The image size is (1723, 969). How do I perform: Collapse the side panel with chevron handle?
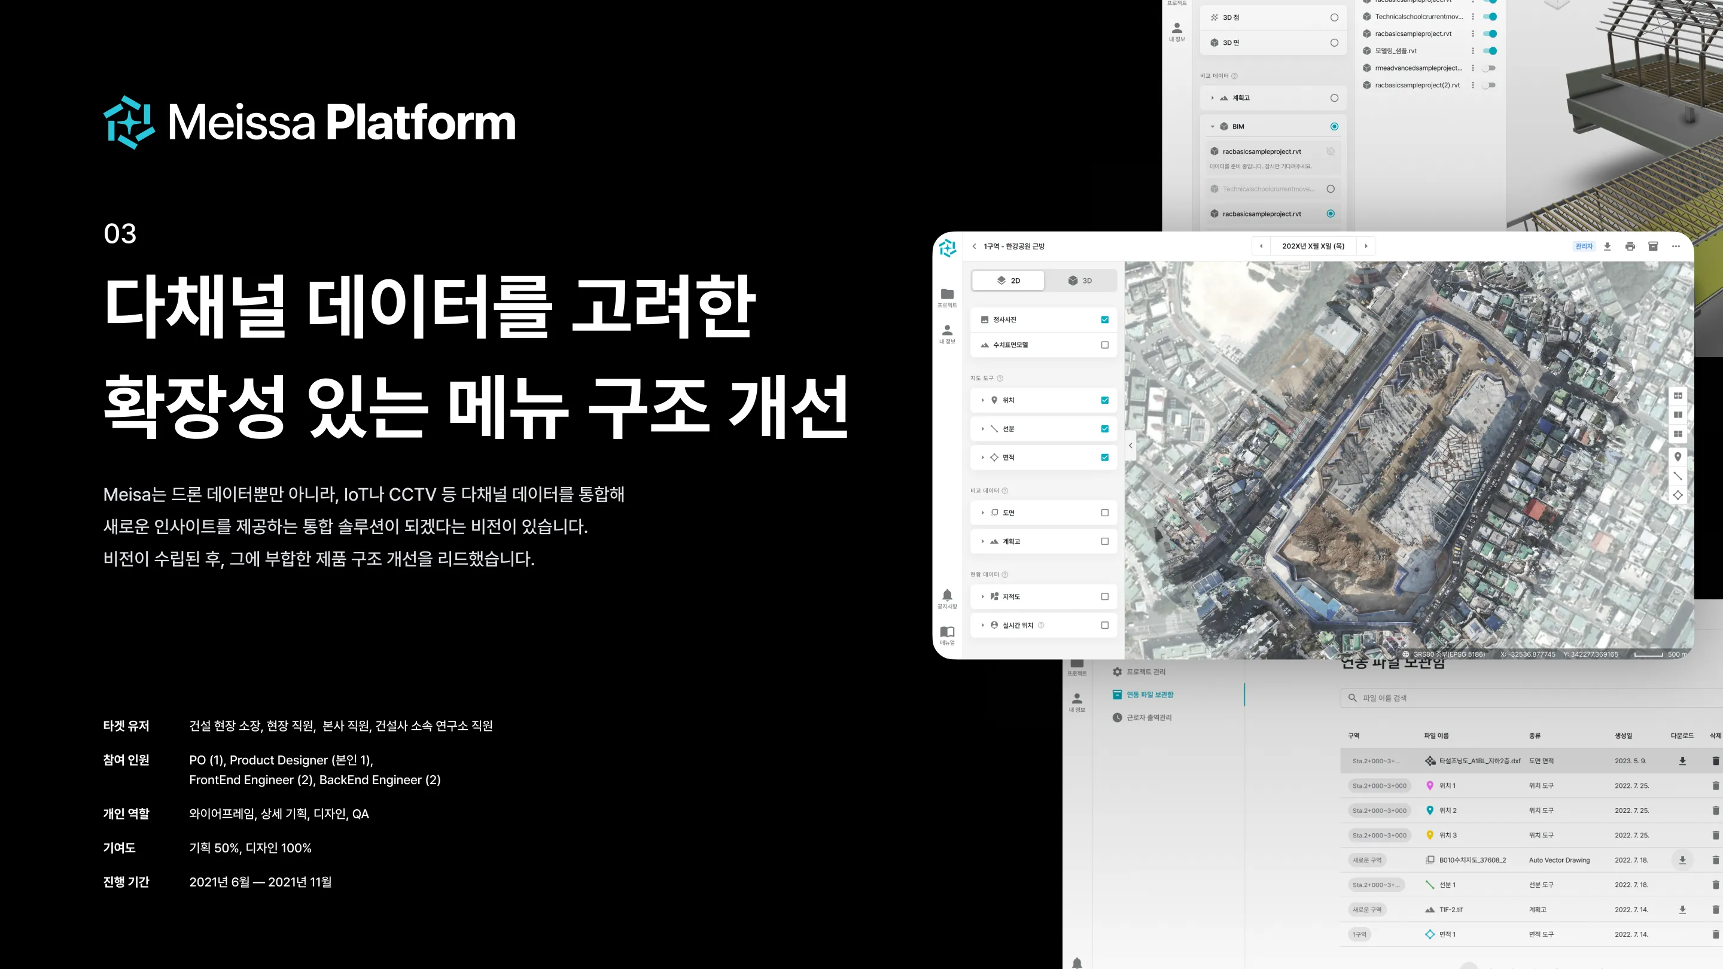[x=1130, y=446]
